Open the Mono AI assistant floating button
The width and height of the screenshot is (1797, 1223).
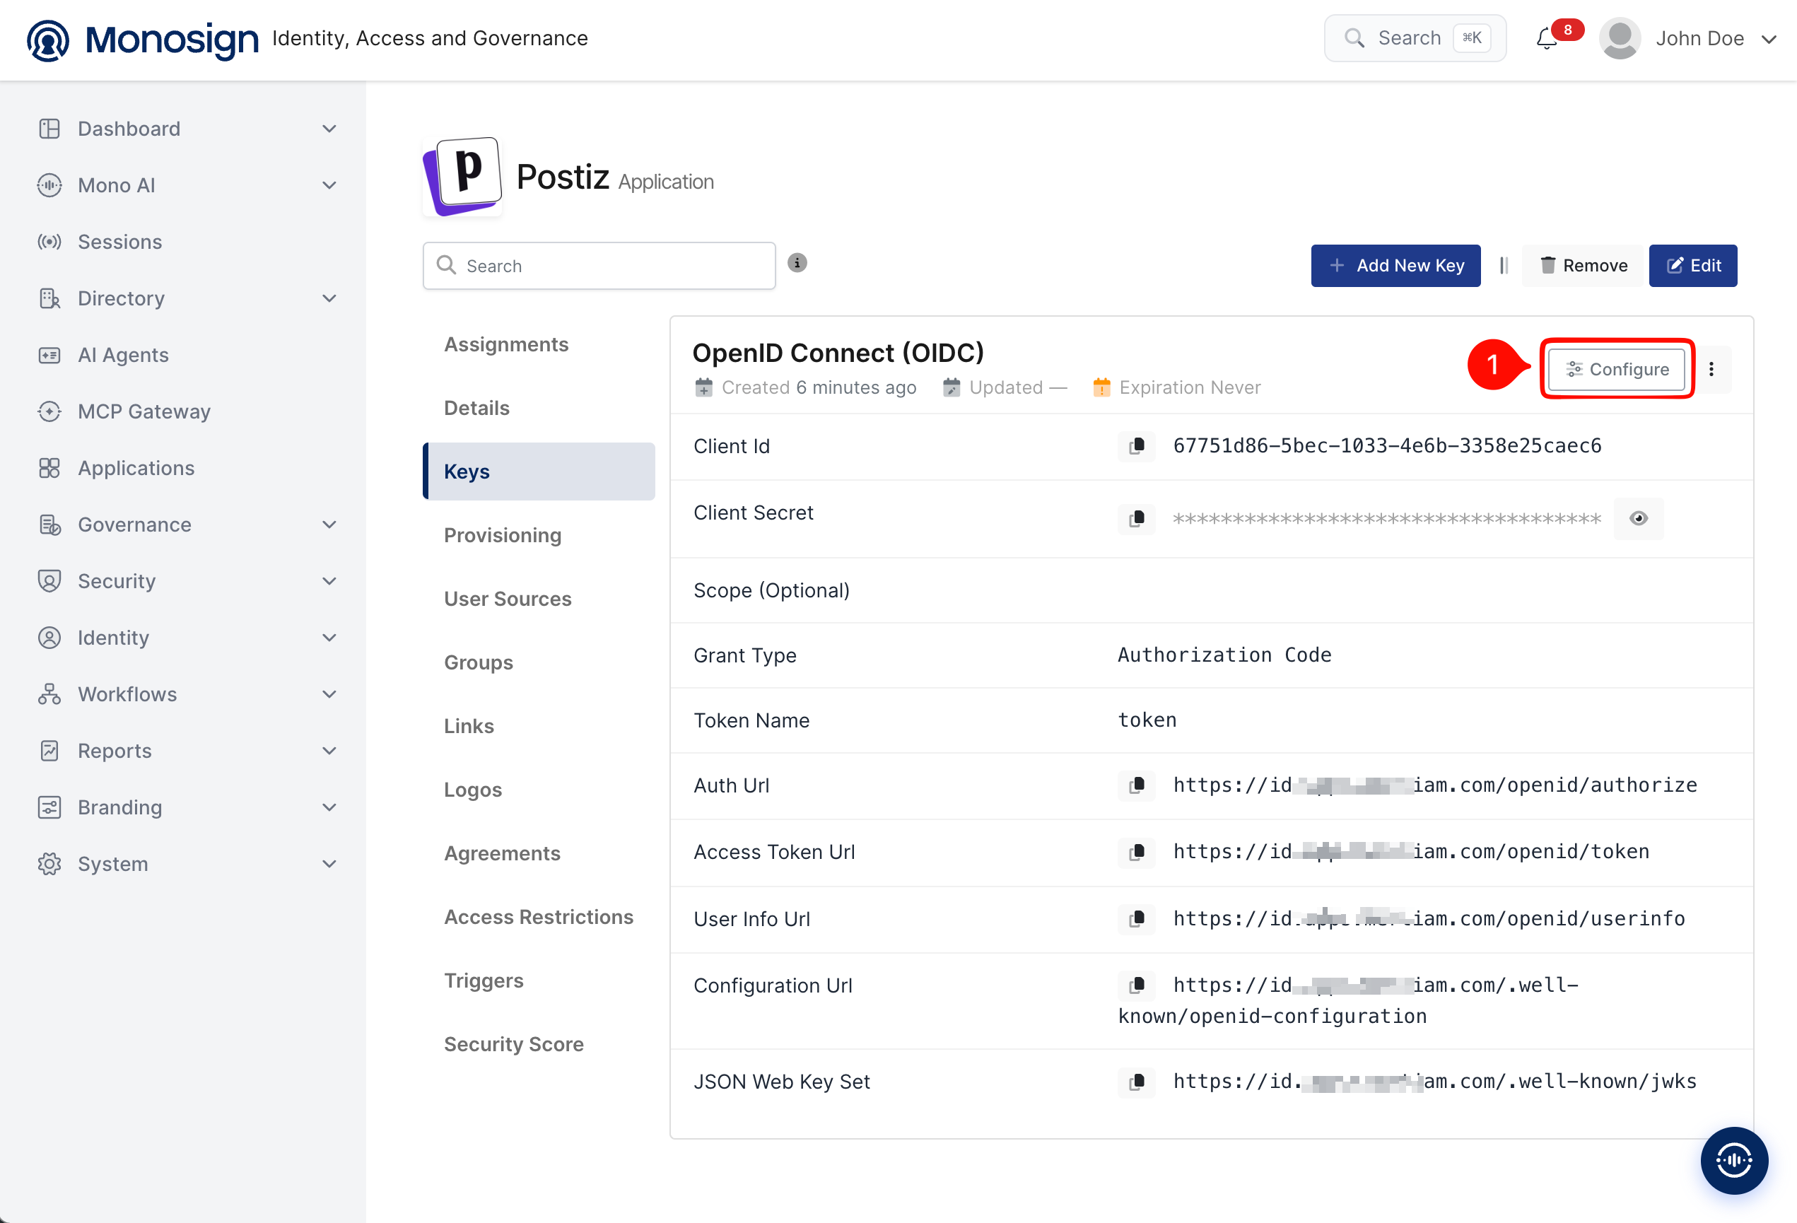click(1734, 1160)
